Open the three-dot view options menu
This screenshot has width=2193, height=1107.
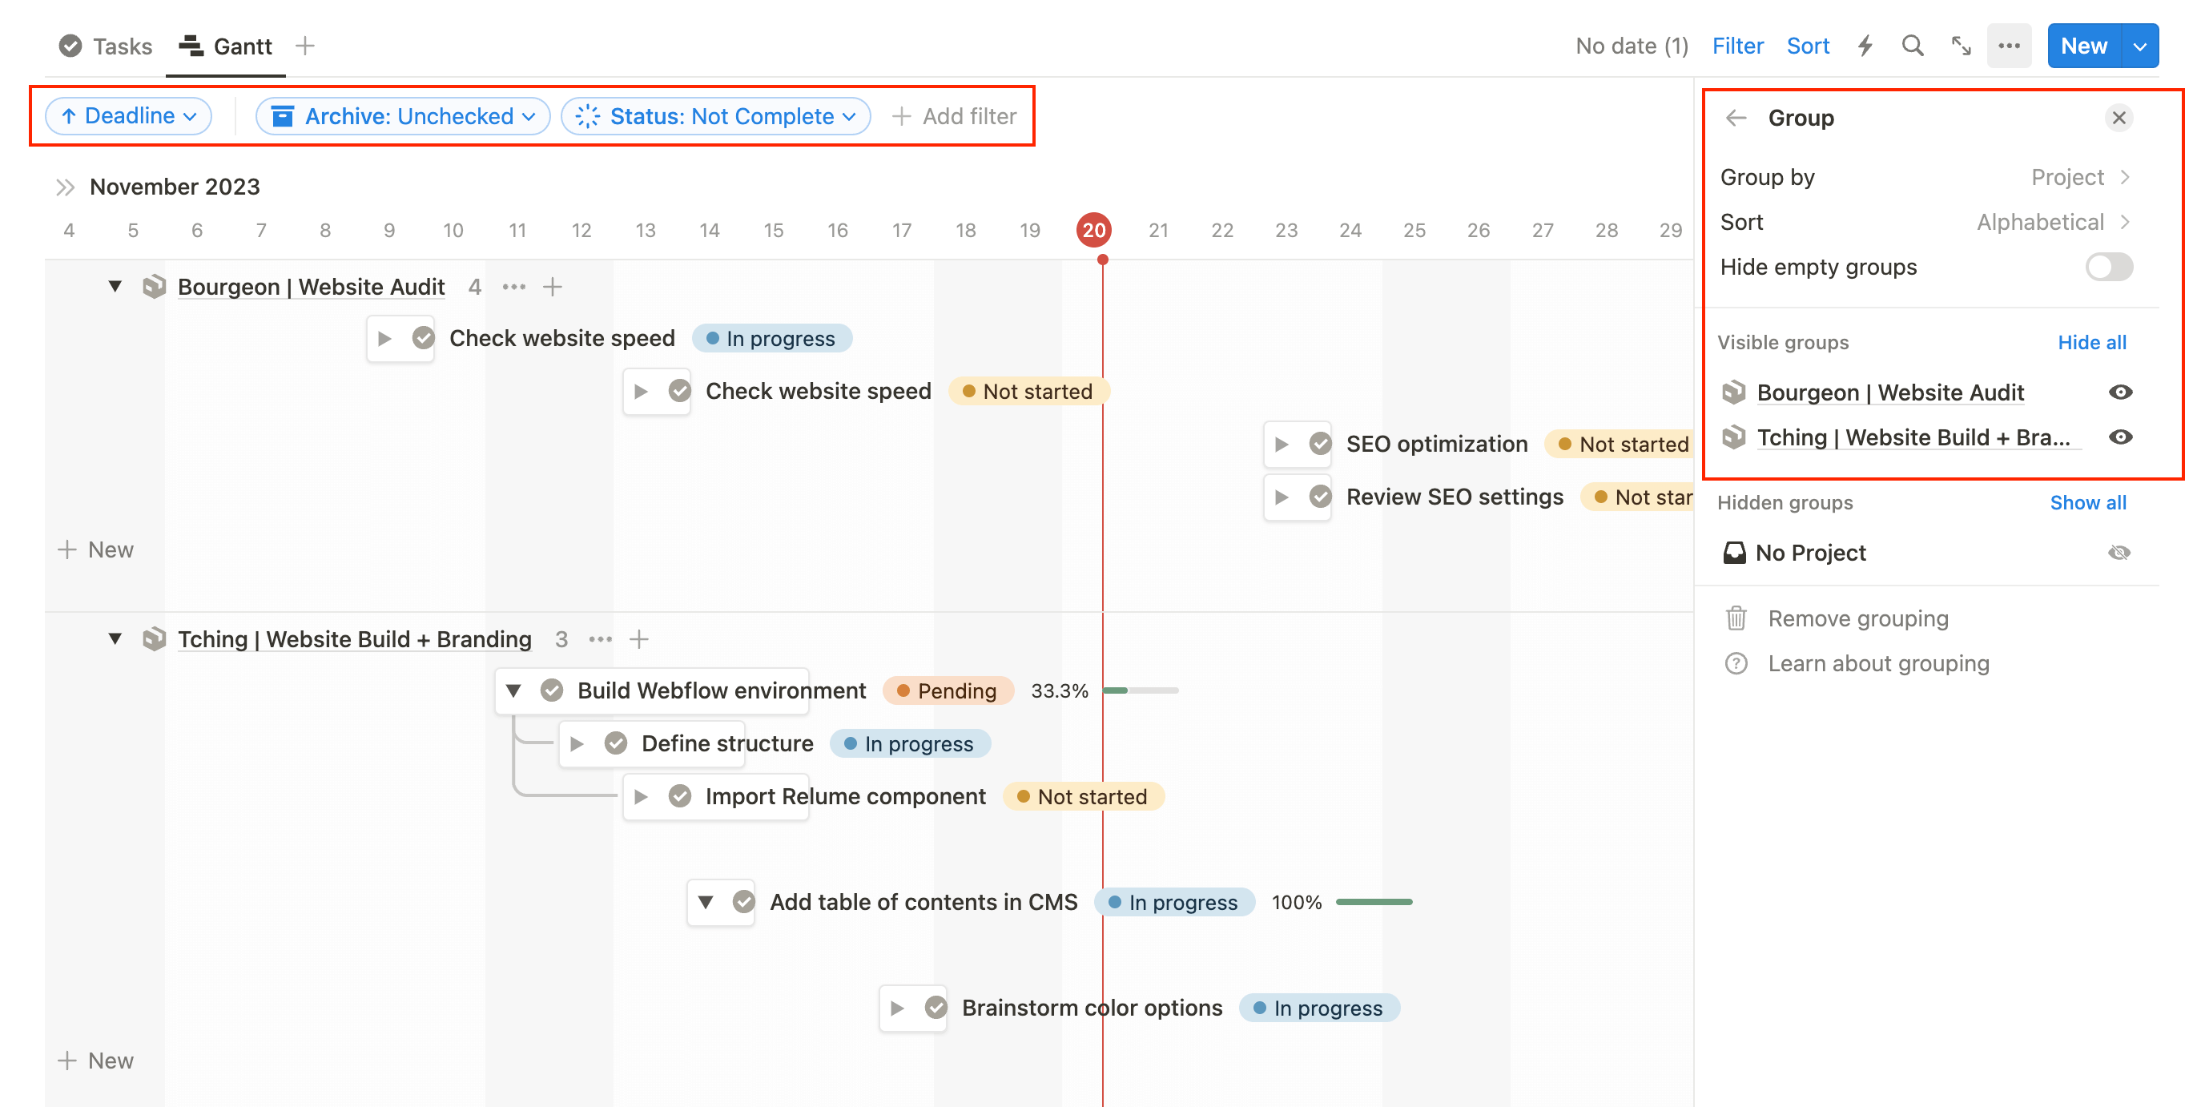coord(2009,46)
